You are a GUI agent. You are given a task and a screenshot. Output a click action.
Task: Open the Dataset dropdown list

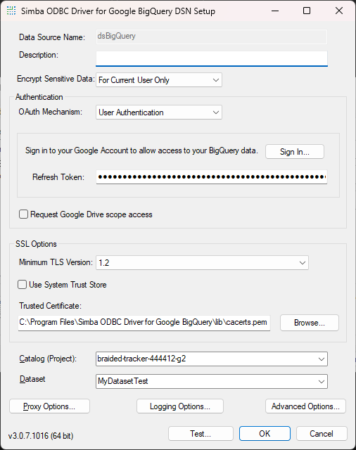point(212,381)
